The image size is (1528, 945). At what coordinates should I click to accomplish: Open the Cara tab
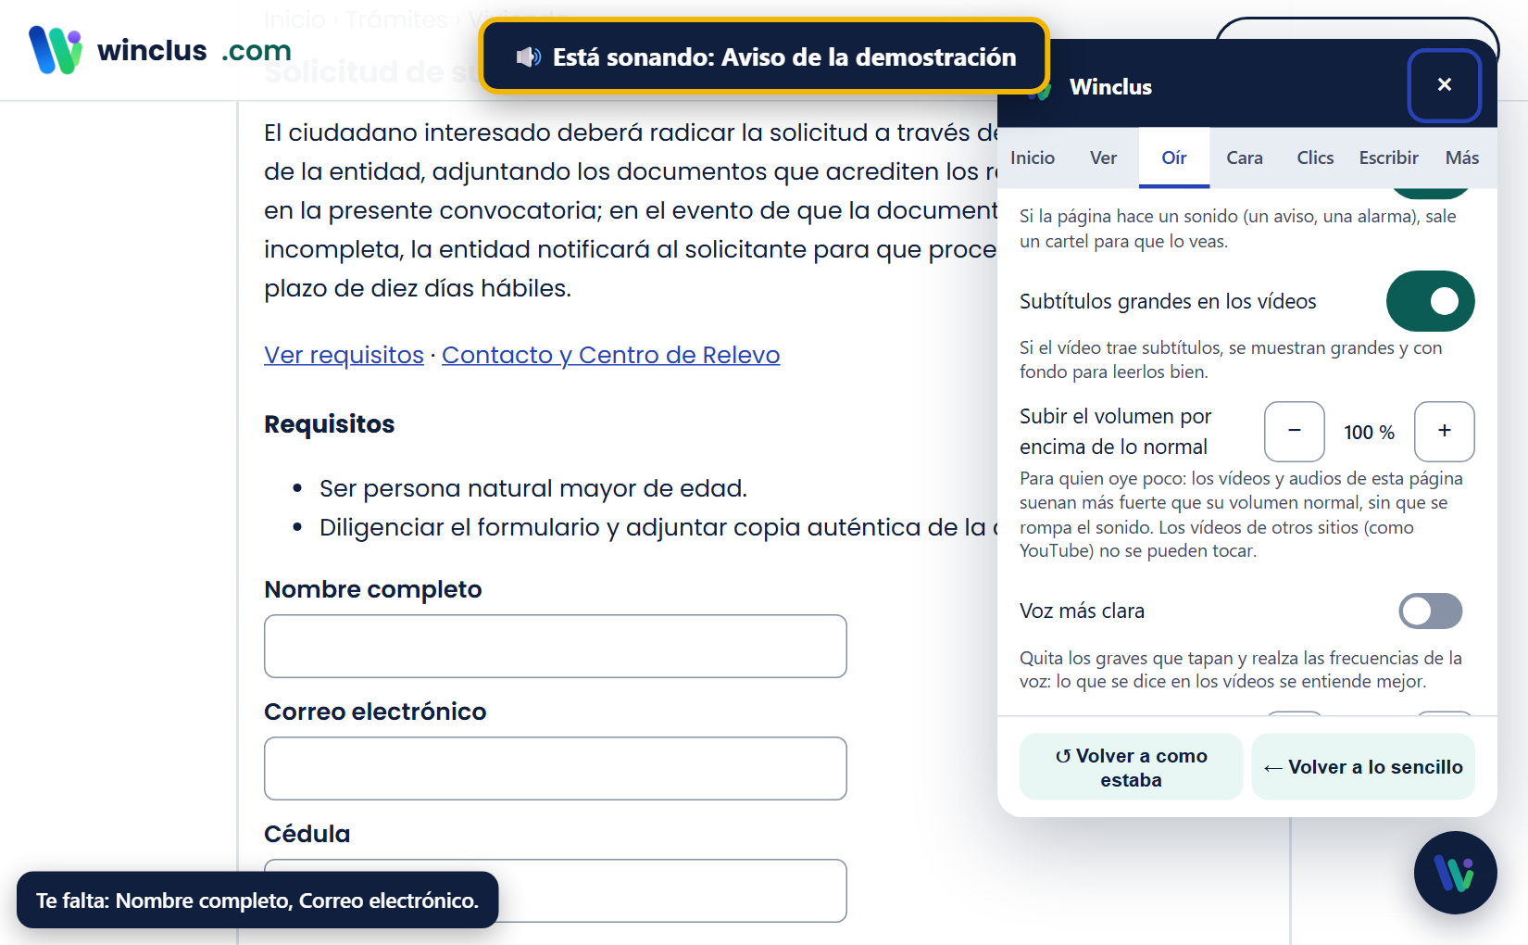[1245, 157]
